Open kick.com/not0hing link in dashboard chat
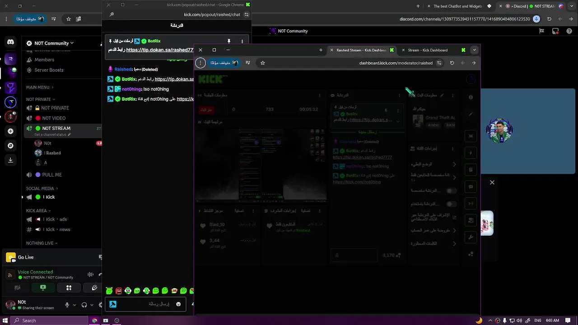The width and height of the screenshot is (578, 325). point(357,182)
